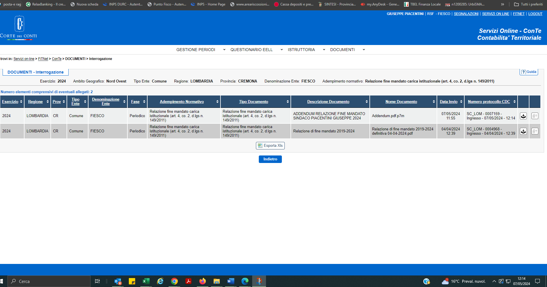Expand the GESTIONE PERIODI menu
Viewport: 547px width, 287px height.
[201, 50]
